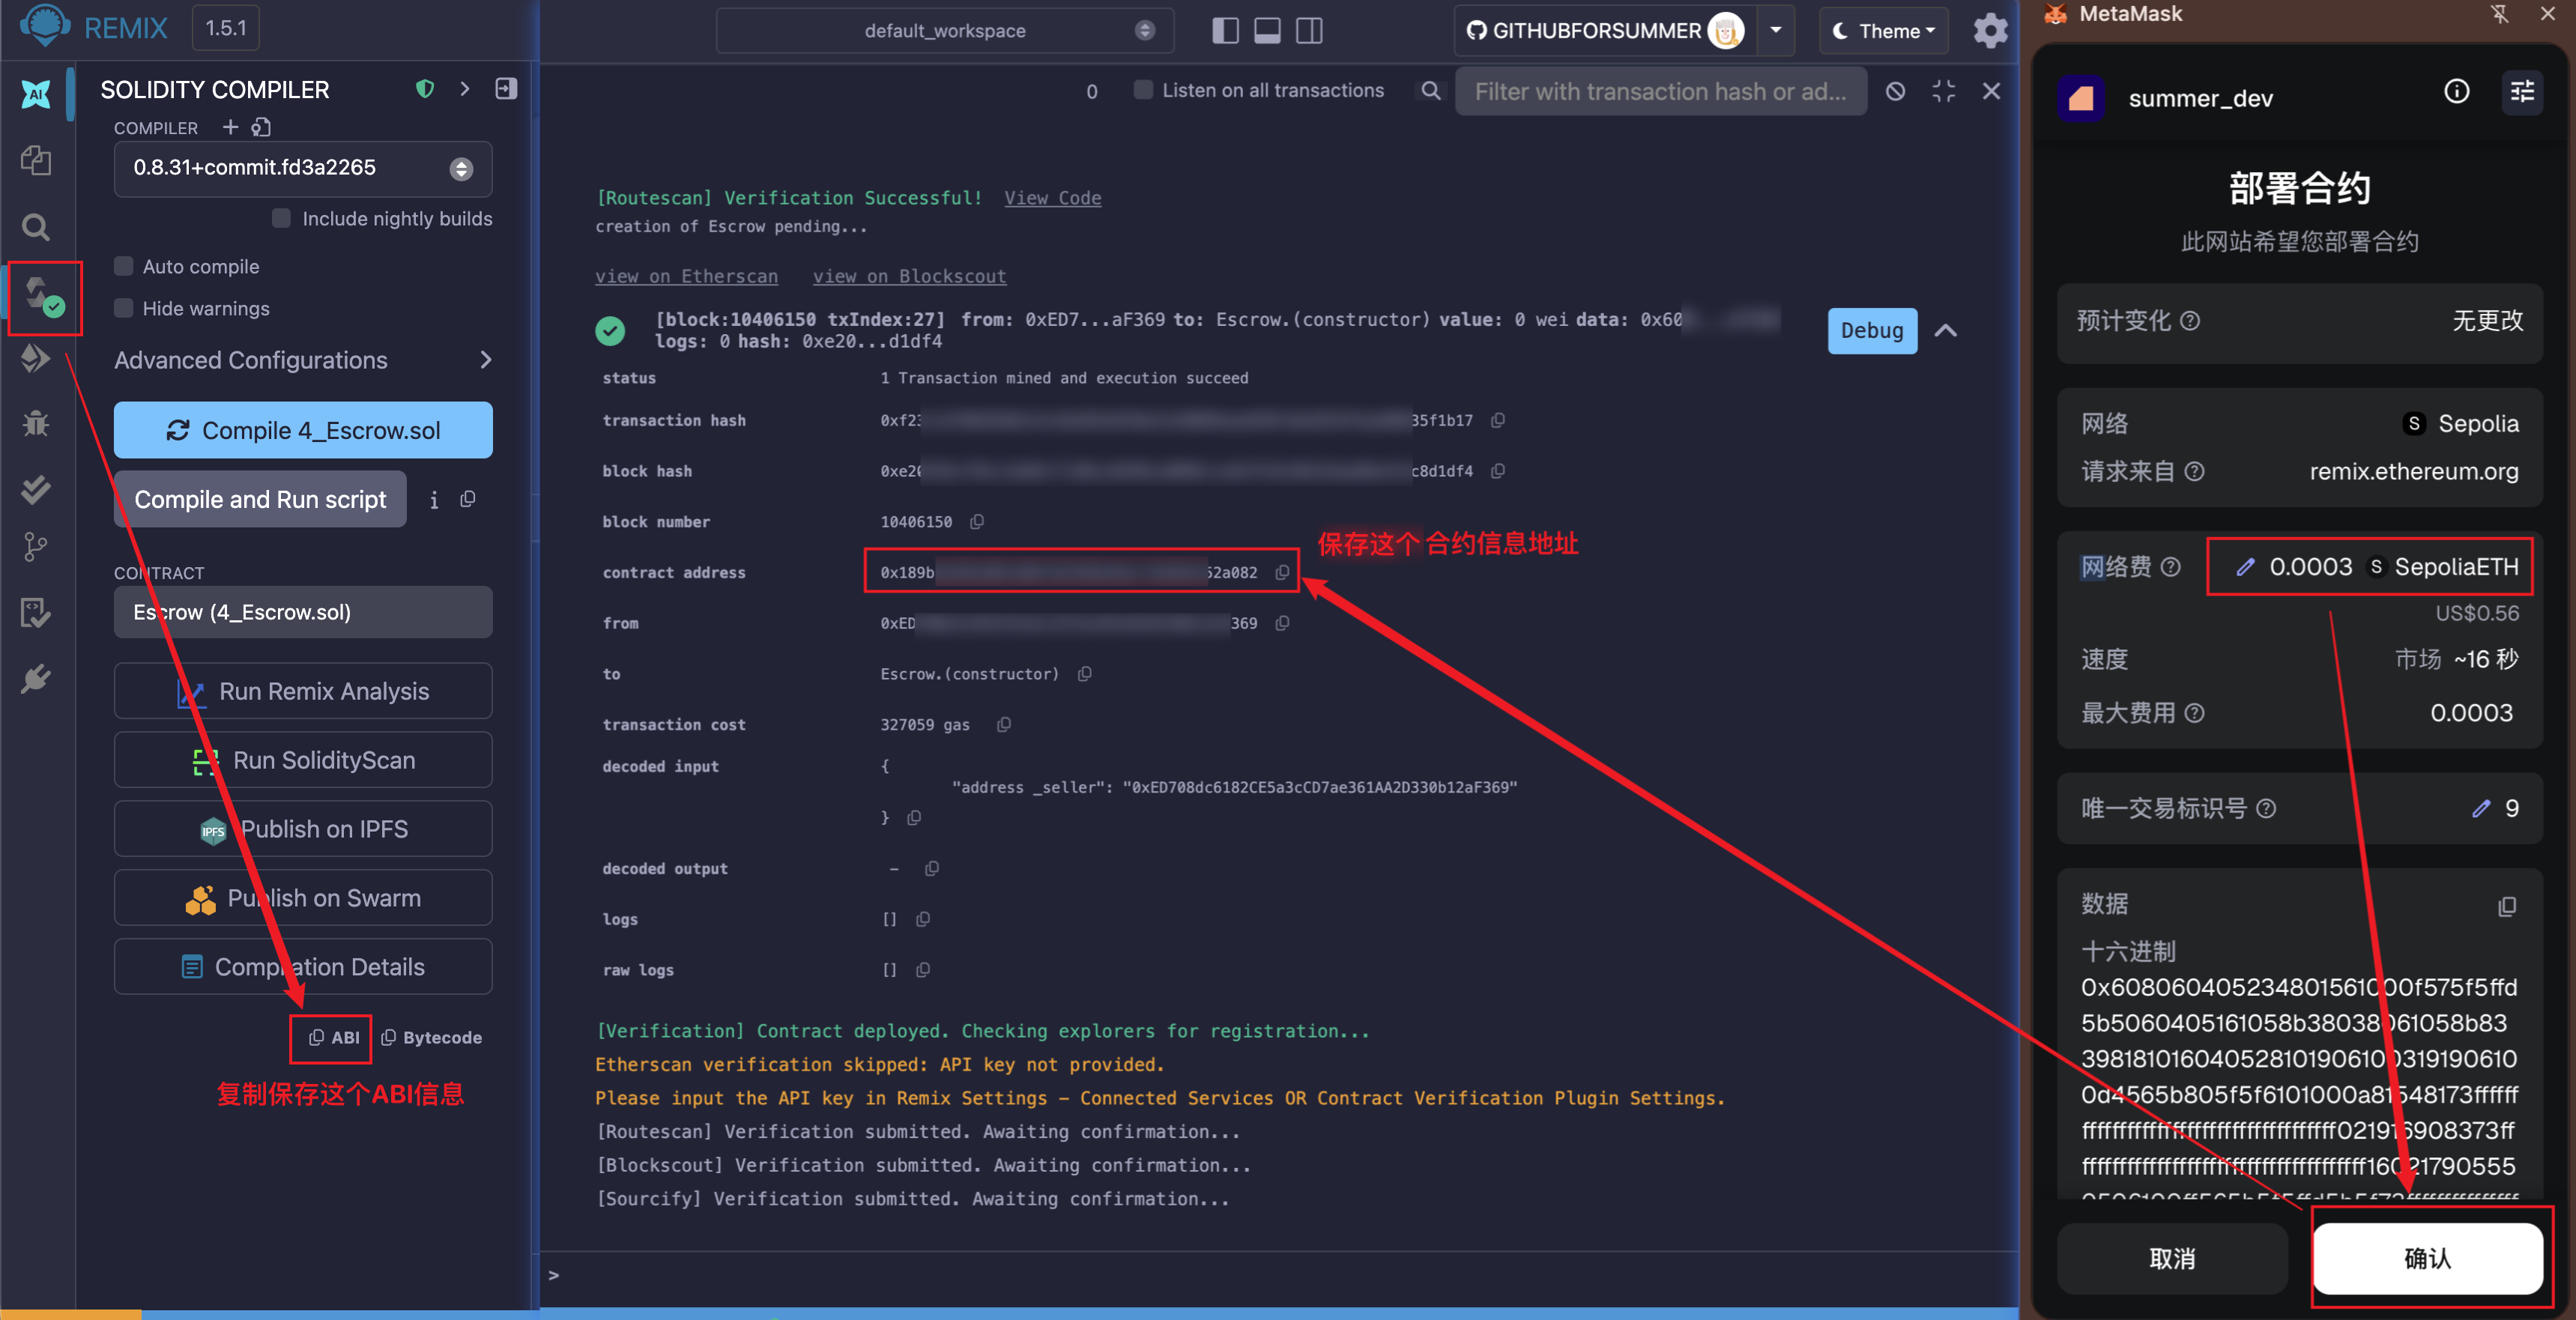Viewport: 2576px width, 1320px height.
Task: Open Deploy & Run Transactions sidebar icon
Action: pyautogui.click(x=36, y=358)
